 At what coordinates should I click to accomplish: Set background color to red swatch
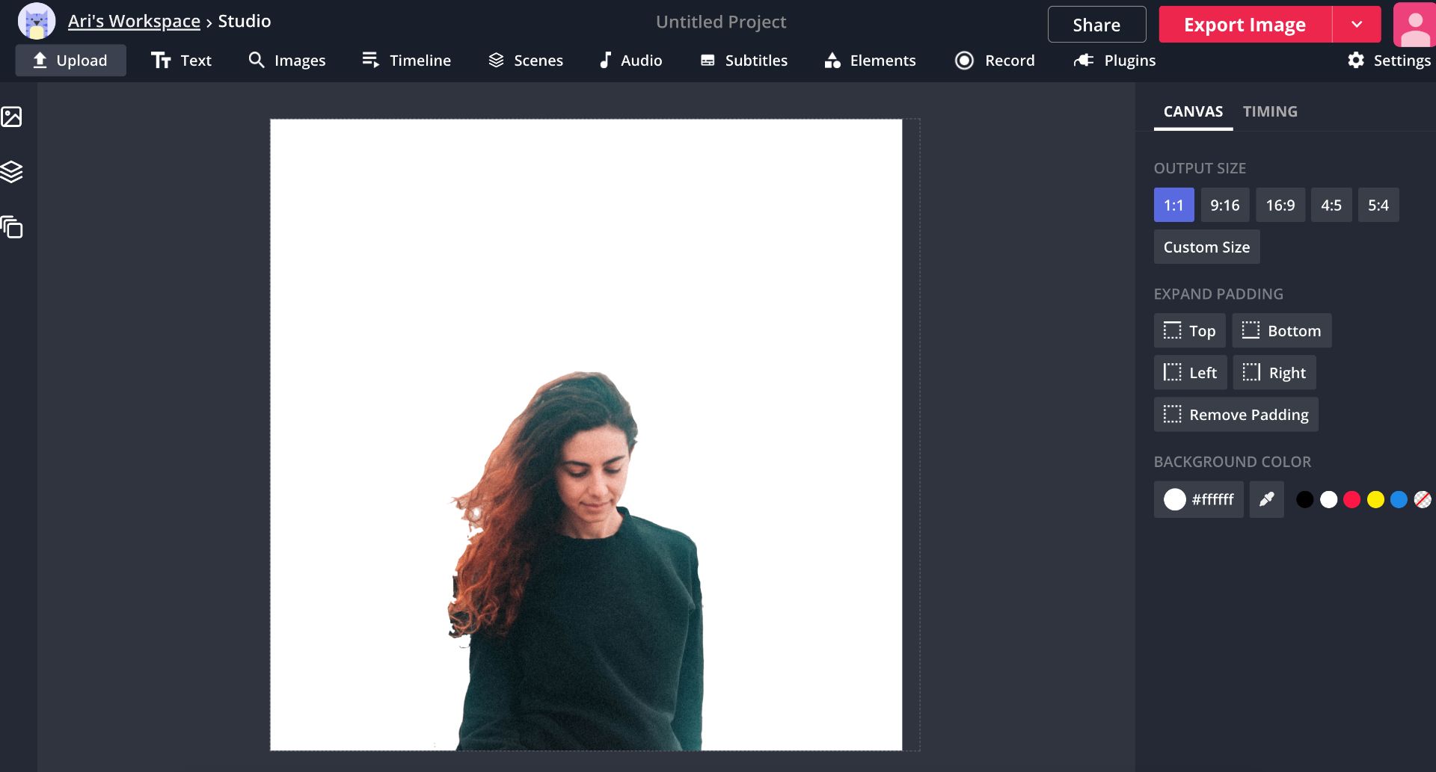[x=1351, y=498]
